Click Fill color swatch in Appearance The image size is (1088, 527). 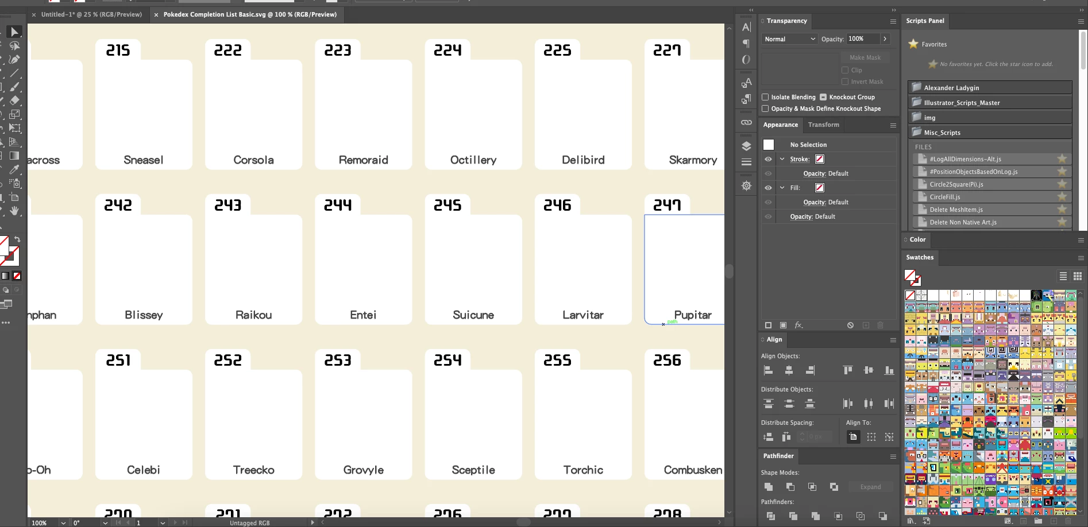point(820,188)
